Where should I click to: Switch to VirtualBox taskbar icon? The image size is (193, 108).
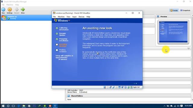55,106
